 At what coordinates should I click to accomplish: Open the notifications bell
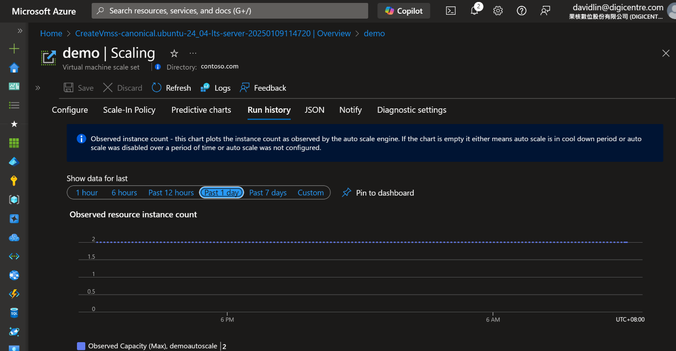(x=474, y=11)
